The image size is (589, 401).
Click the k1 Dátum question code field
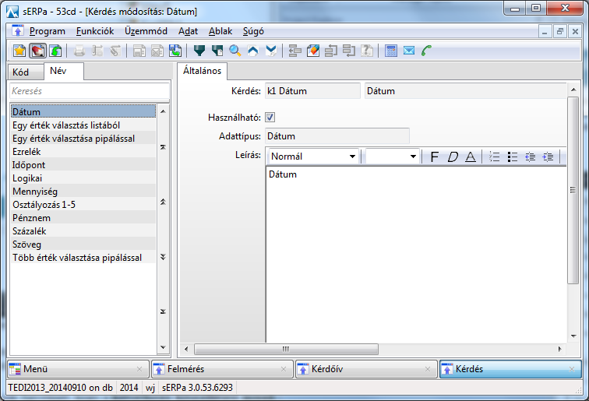312,91
